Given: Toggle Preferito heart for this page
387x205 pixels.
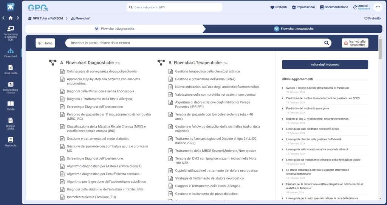Looking at the screenshot, I should pos(372,18).
